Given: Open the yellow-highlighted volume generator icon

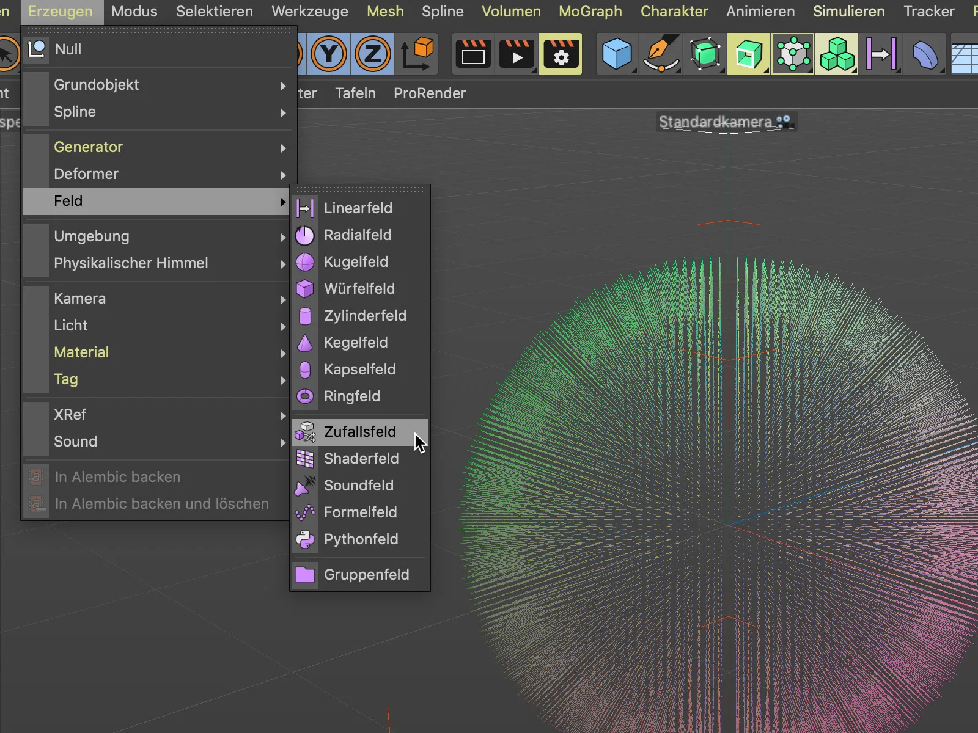Looking at the screenshot, I should 749,54.
